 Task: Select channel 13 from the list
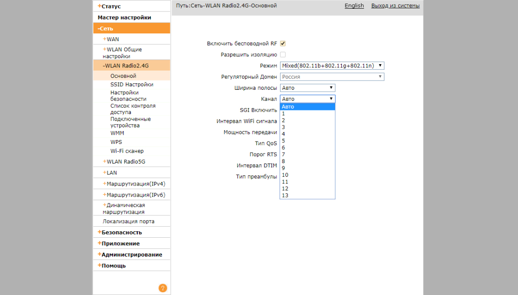click(285, 196)
